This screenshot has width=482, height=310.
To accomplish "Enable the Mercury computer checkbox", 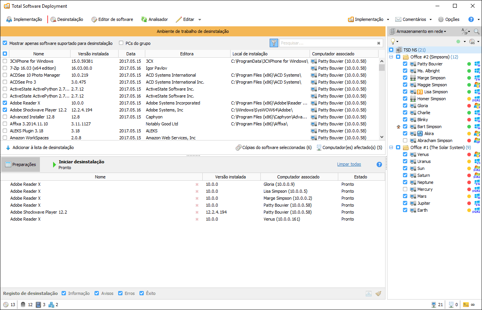I will point(405,189).
